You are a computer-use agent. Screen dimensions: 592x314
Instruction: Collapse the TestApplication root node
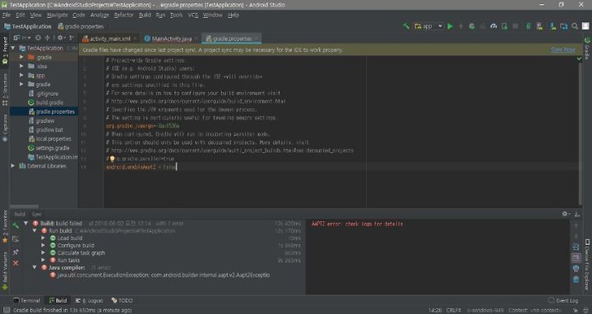click(x=13, y=48)
